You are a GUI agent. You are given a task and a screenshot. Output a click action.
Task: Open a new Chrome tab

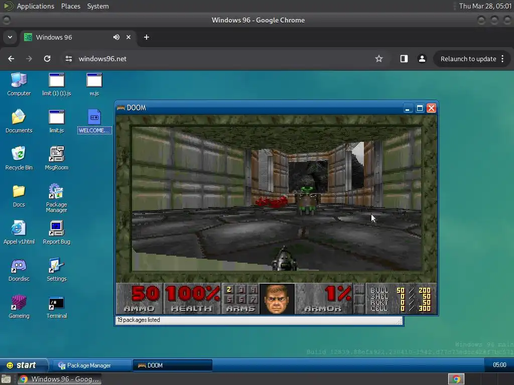tap(147, 37)
